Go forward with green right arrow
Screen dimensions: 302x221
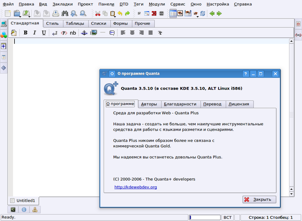point(219,14)
